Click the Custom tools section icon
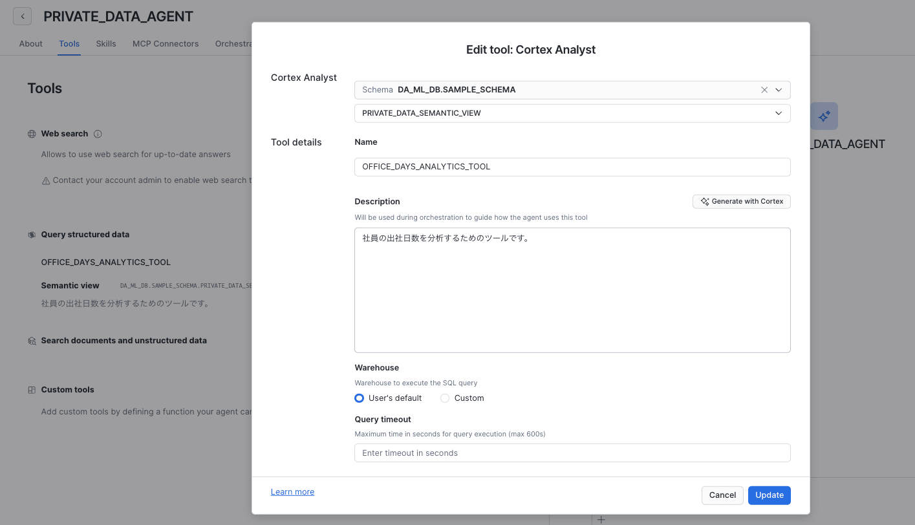 32,390
